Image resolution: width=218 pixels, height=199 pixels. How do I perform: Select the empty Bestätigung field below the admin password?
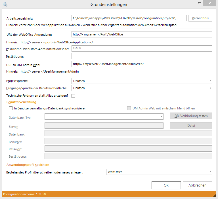pos(142,56)
